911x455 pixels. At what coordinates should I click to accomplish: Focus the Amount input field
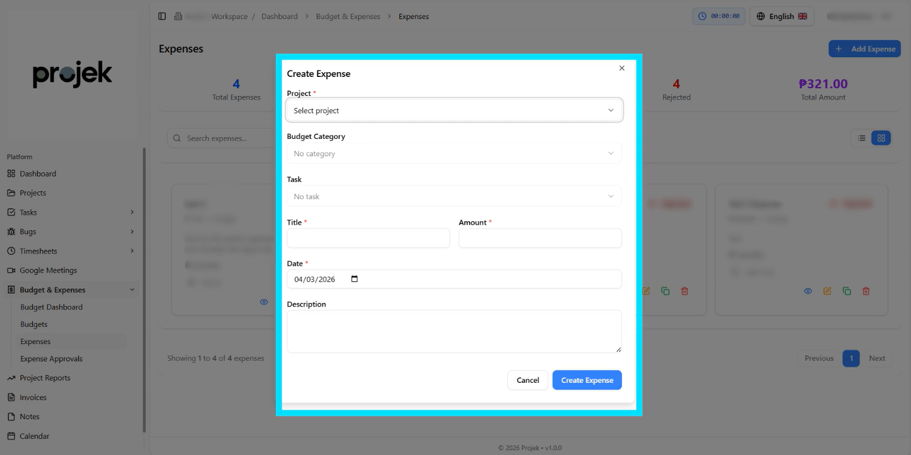point(540,238)
